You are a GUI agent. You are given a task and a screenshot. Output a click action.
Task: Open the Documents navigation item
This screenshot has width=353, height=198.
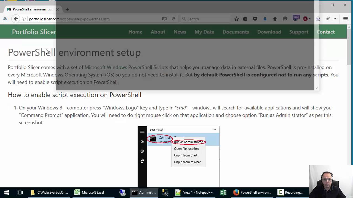coord(236,32)
